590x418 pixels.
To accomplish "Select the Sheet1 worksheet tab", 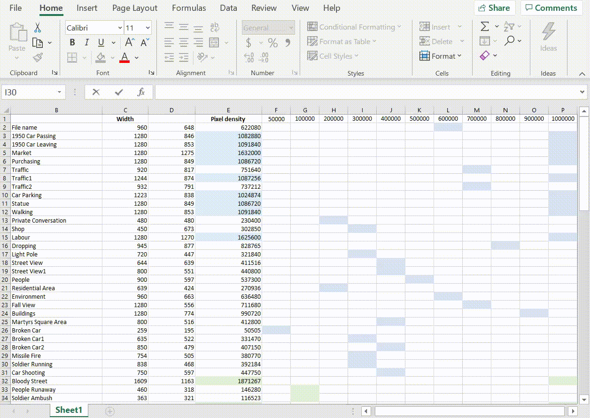I will point(69,410).
